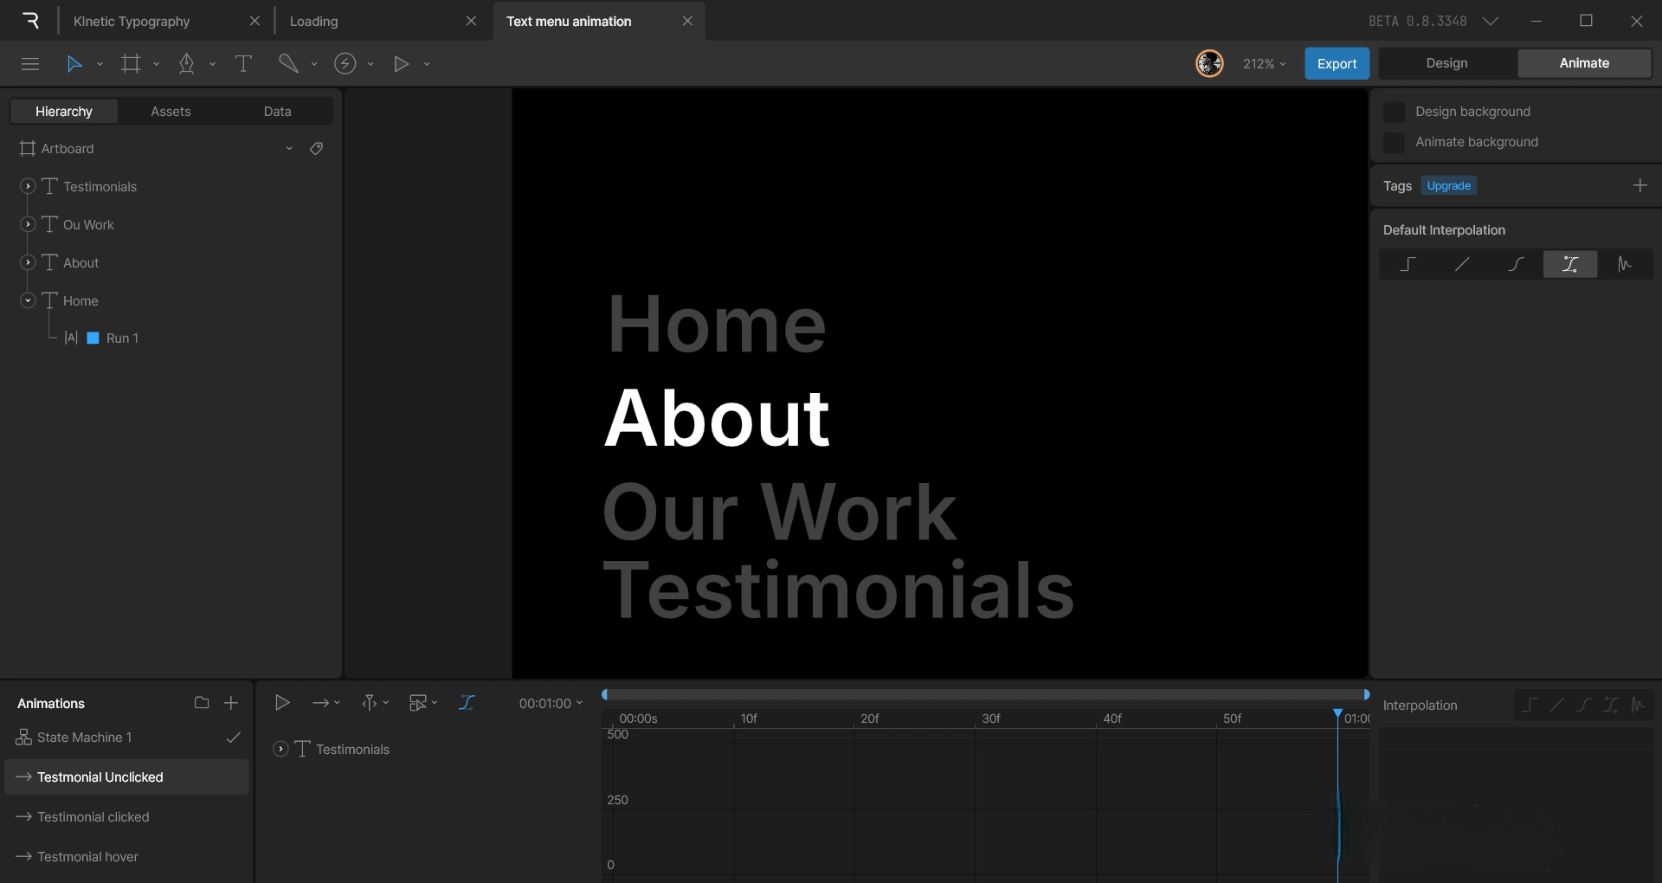
Task: Expand the About hierarchy item
Action: 28,262
